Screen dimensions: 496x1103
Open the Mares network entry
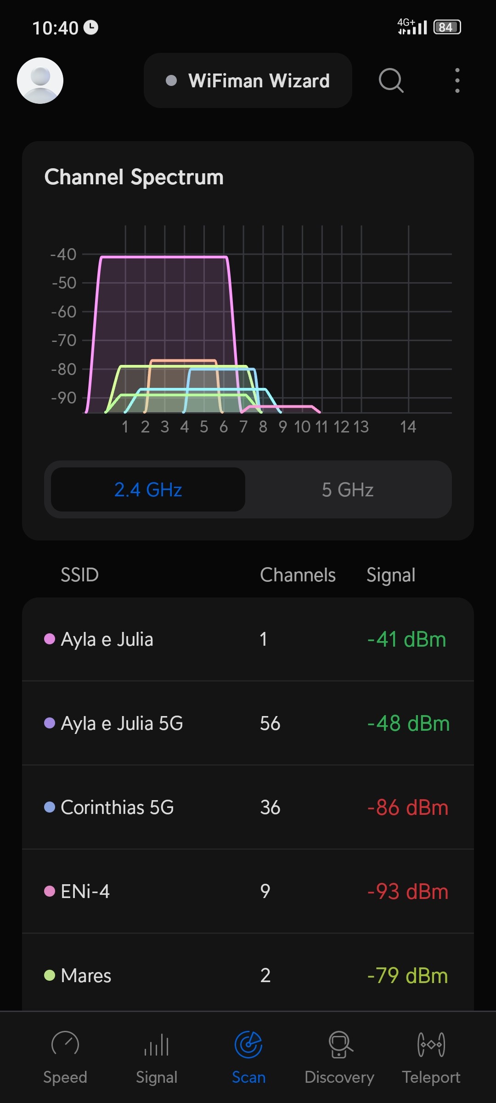[248, 975]
